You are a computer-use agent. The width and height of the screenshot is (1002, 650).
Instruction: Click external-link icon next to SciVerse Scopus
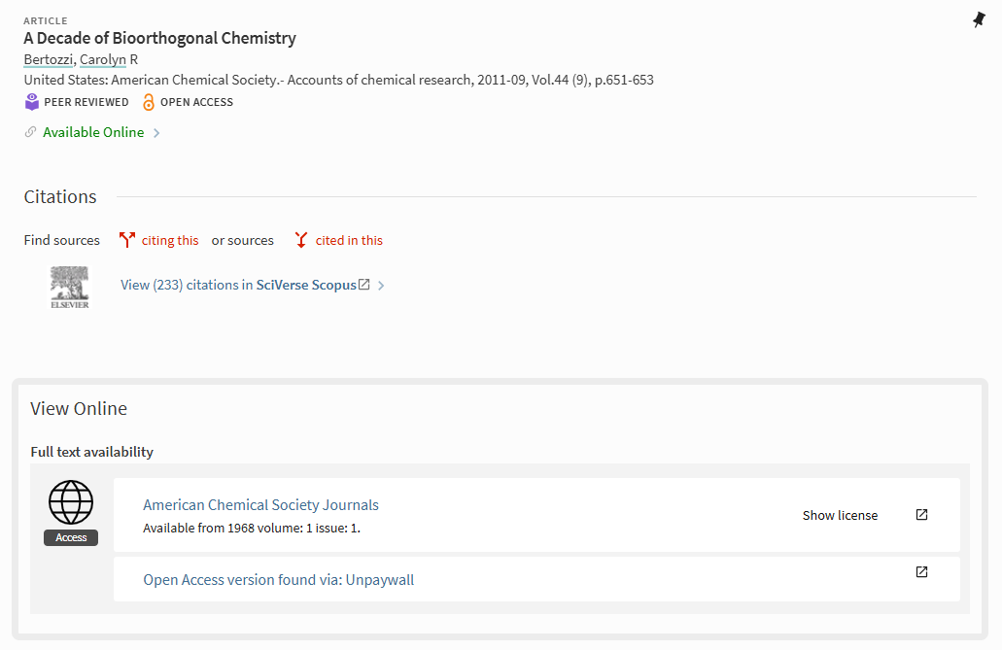click(364, 285)
